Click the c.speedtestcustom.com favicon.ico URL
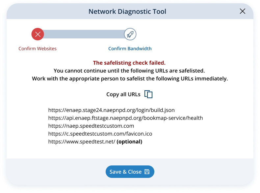The image size is (260, 193). (x=100, y=134)
